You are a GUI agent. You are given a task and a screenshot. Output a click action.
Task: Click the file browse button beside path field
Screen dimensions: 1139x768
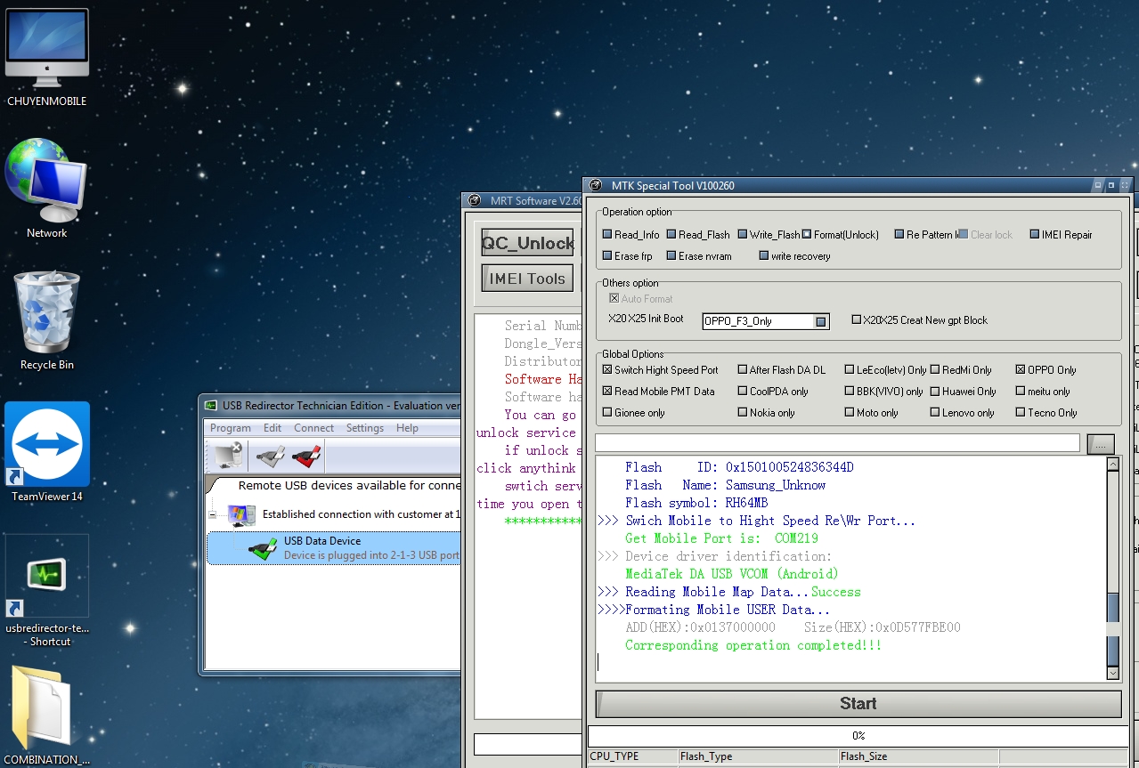[x=1101, y=443]
